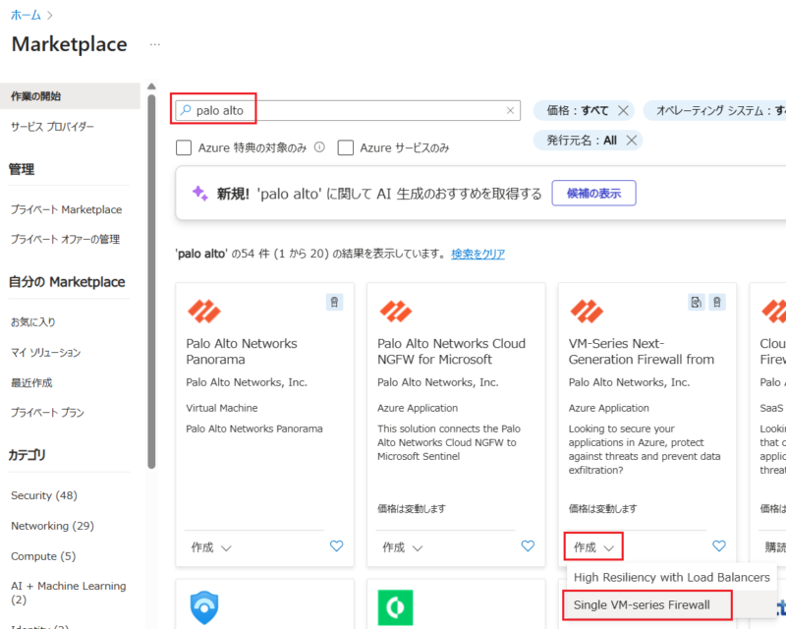Filter by Networking (29) category
Screen dimensions: 786x629
coord(52,526)
